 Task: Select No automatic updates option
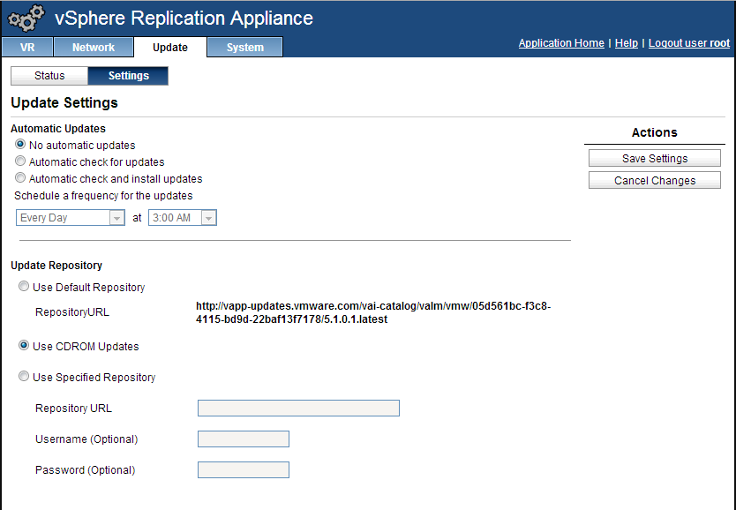pyautogui.click(x=20, y=145)
